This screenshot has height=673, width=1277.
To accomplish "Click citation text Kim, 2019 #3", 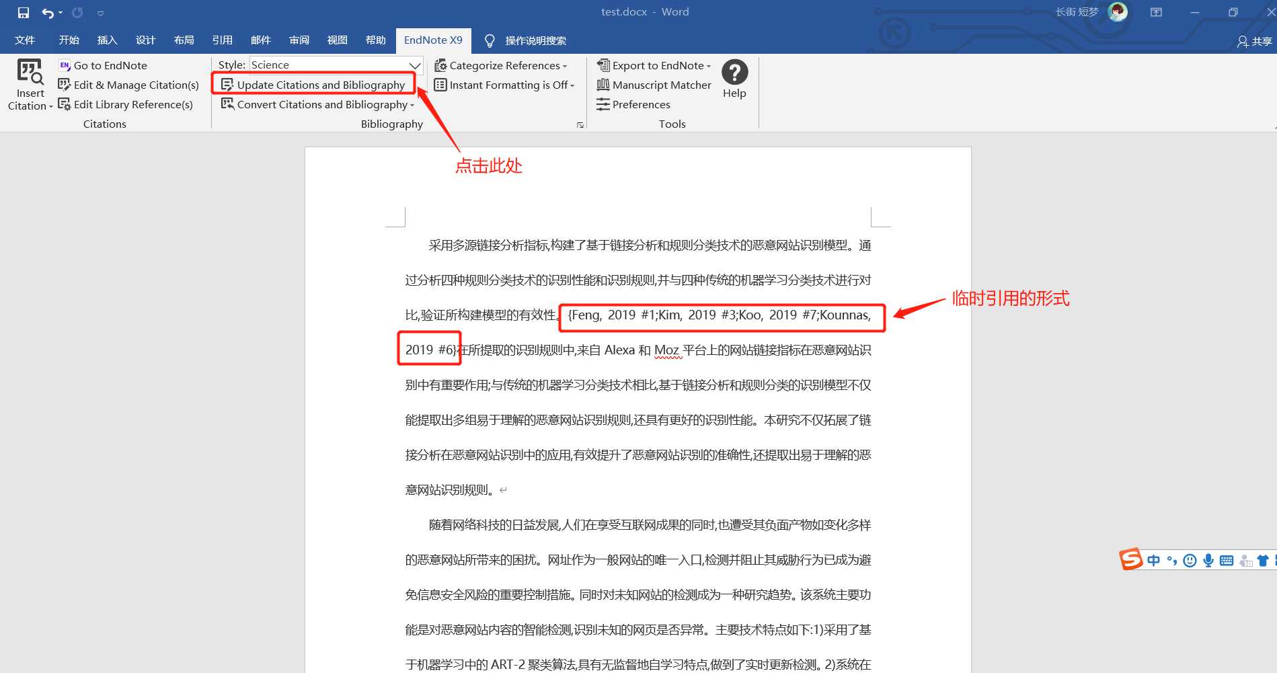I will [x=696, y=315].
